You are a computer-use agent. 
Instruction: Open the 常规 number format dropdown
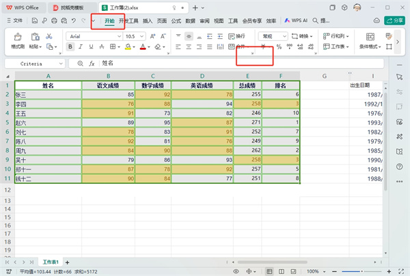tap(271, 35)
